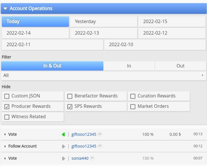Click the 0.00 $ vote value
This screenshot has height=166, width=207.
[x=175, y=134]
